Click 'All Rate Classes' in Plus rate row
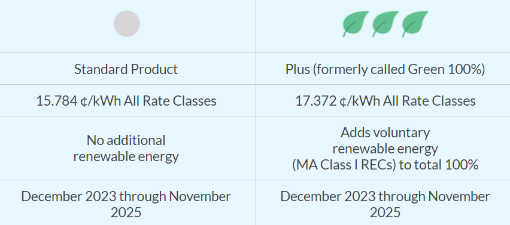The height and width of the screenshot is (225, 510). 429,101
